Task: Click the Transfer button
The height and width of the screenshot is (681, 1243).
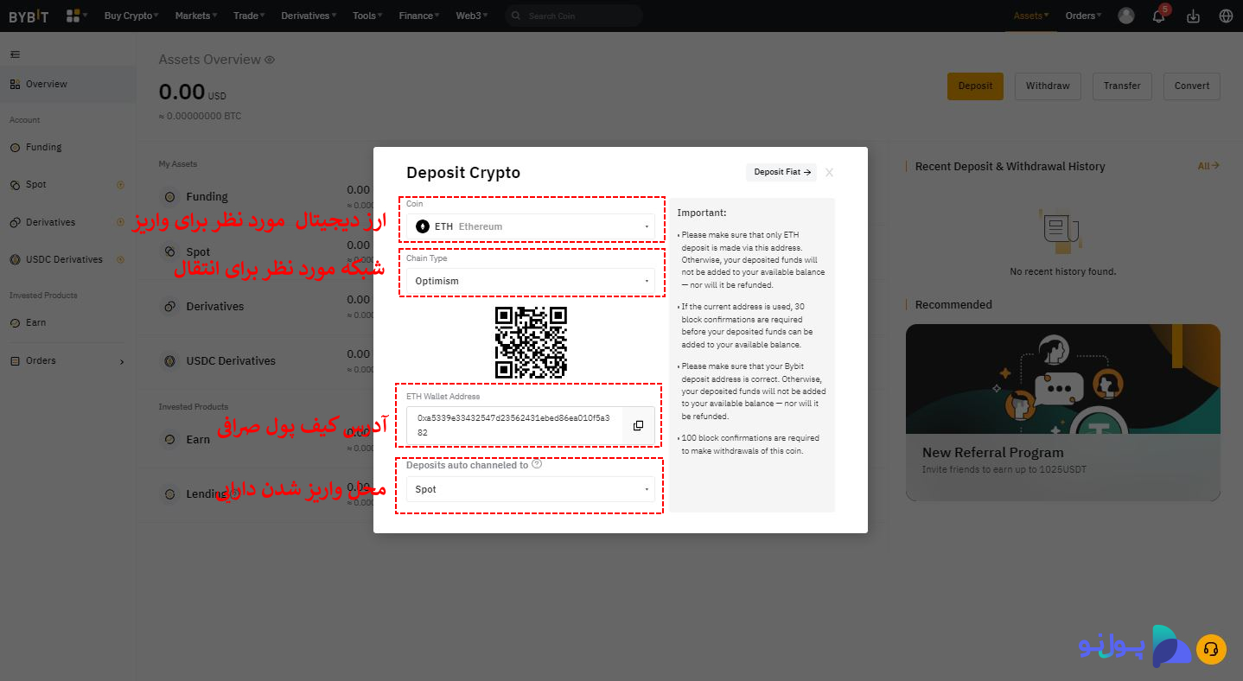Action: pos(1122,86)
